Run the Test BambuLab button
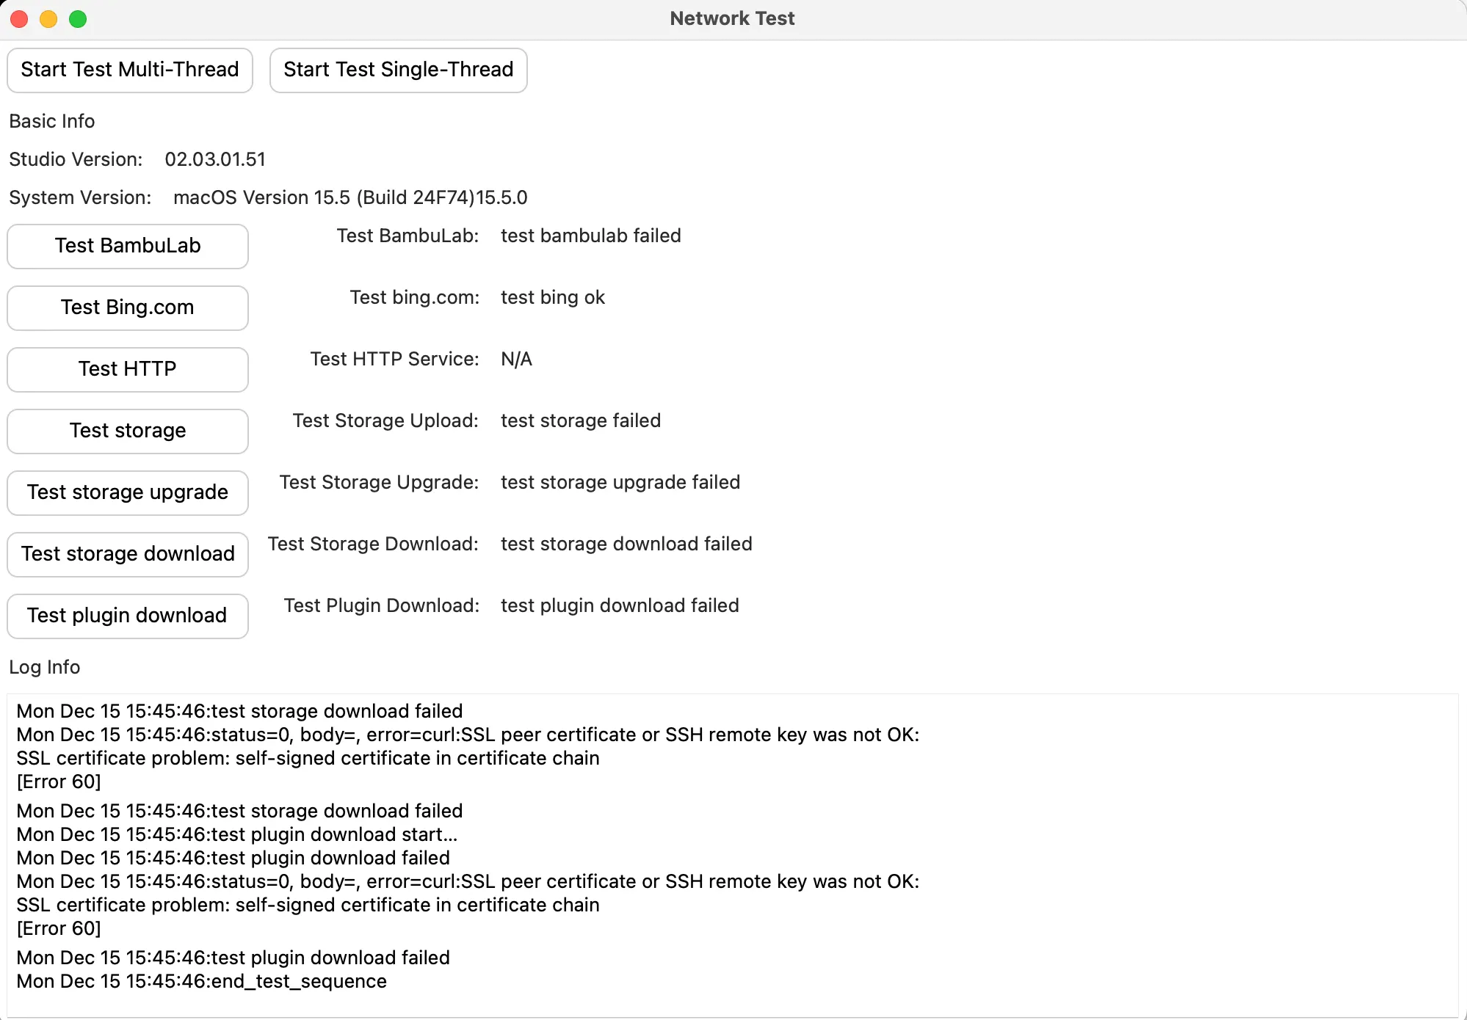Image resolution: width=1467 pixels, height=1020 pixels. click(128, 246)
